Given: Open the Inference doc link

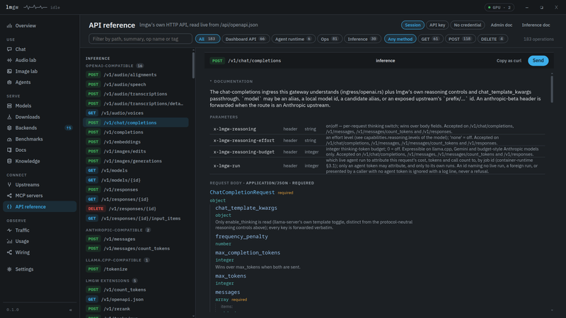Looking at the screenshot, I should pos(536,25).
